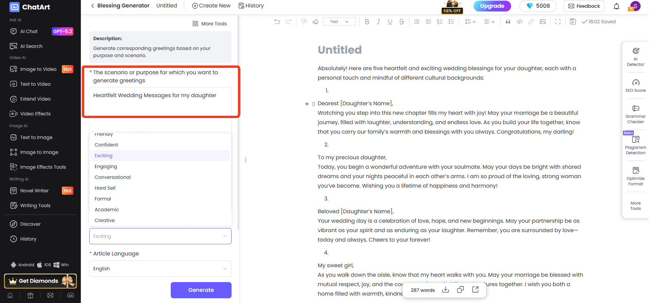Screen dimensions: 649x303
Task: Click the Upgrade button
Action: [x=492, y=6]
